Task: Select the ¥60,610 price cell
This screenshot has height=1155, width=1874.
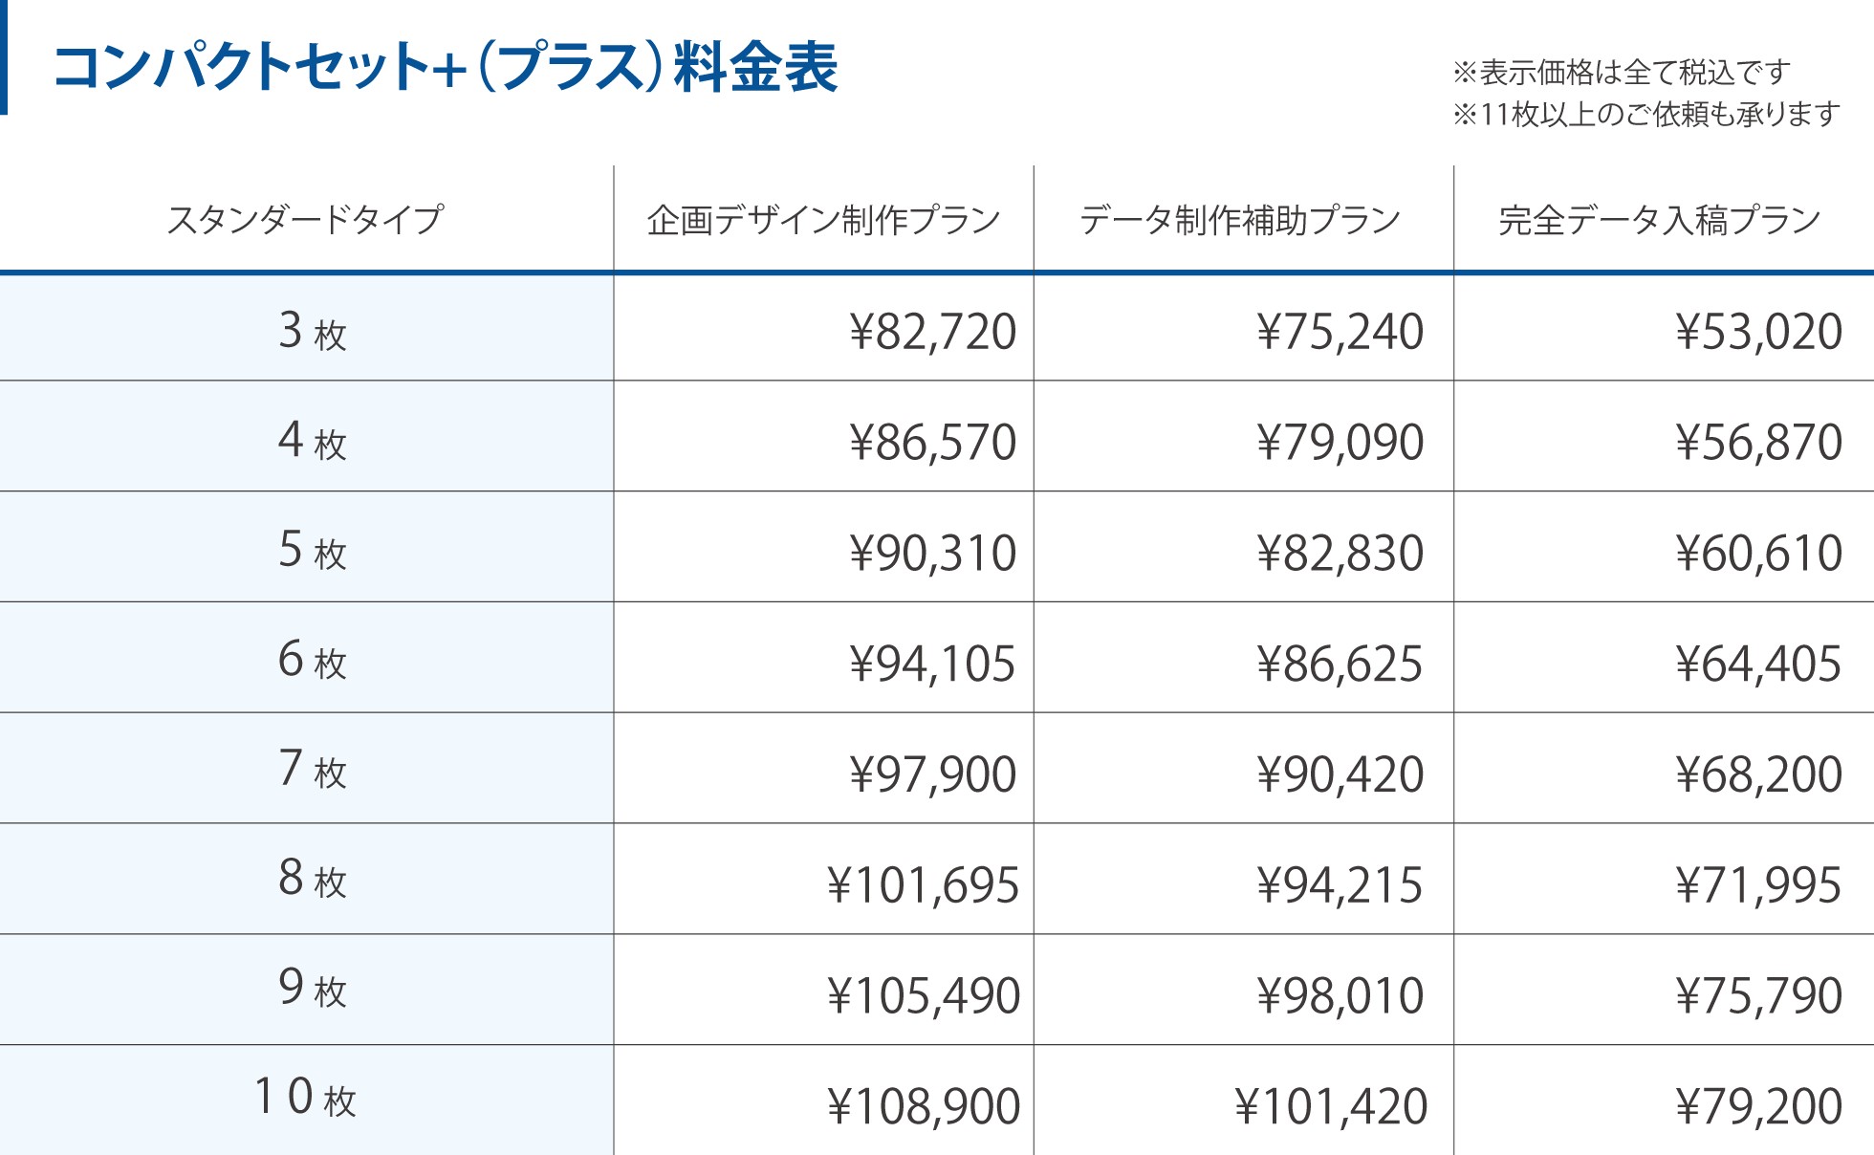Action: click(1758, 553)
